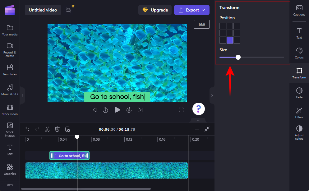Open the help question mark bubble
The height and width of the screenshot is (191, 309).
199,109
